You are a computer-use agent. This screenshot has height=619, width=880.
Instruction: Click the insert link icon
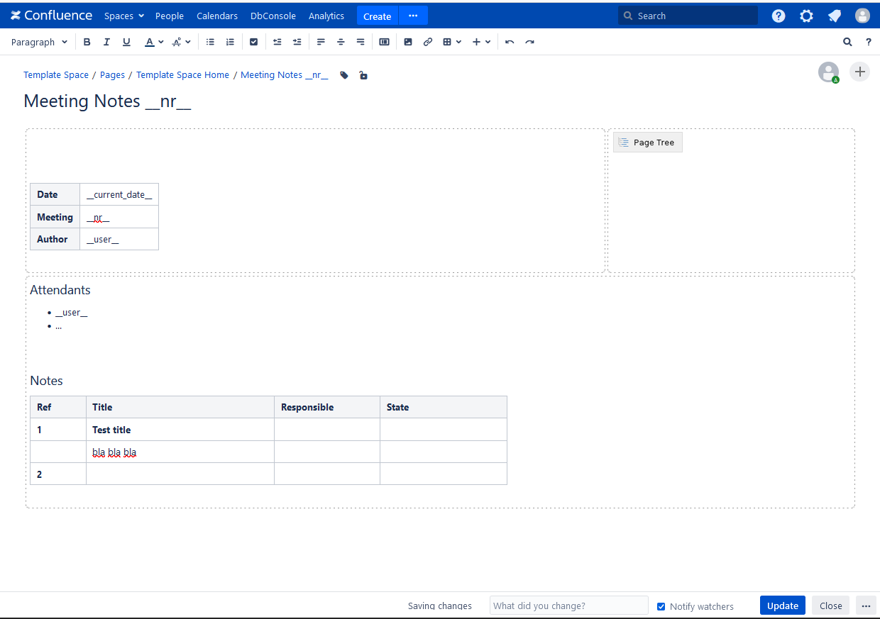pos(427,42)
